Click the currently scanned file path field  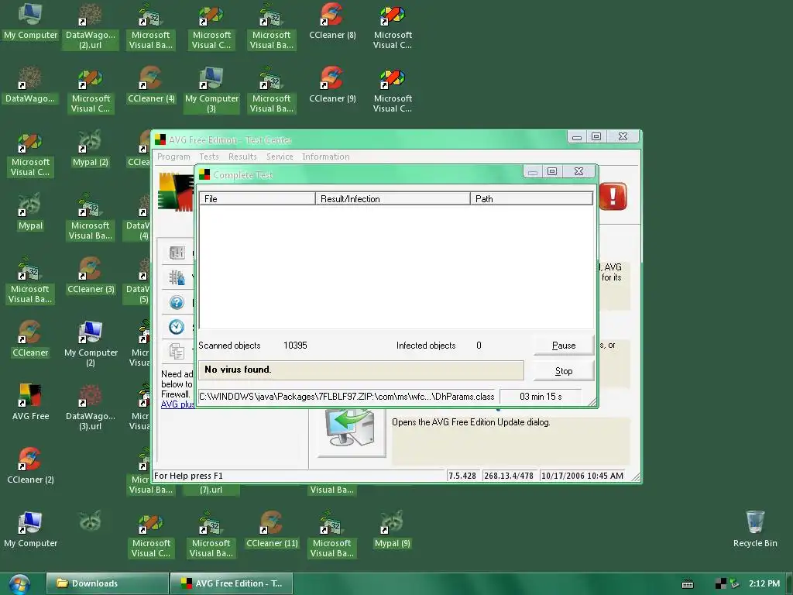[347, 396]
